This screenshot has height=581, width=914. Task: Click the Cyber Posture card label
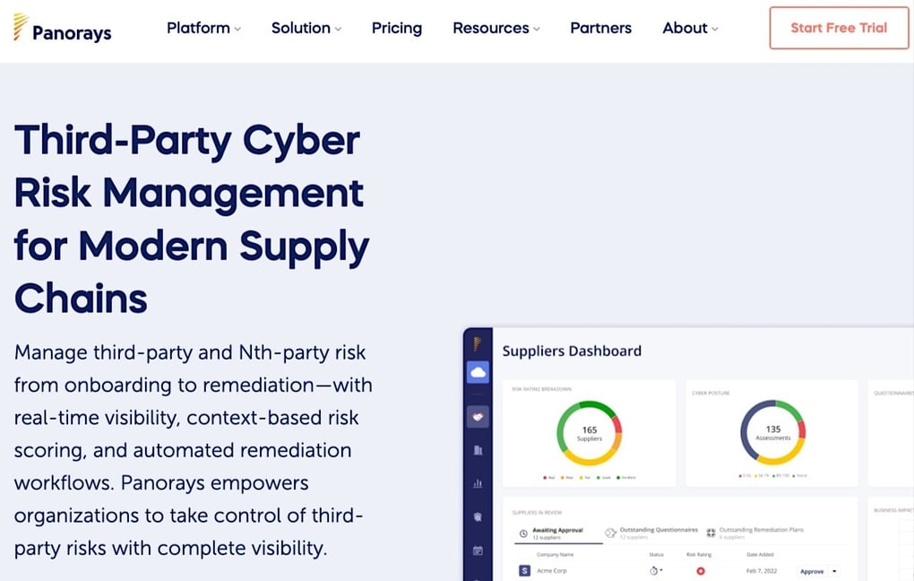point(711,394)
